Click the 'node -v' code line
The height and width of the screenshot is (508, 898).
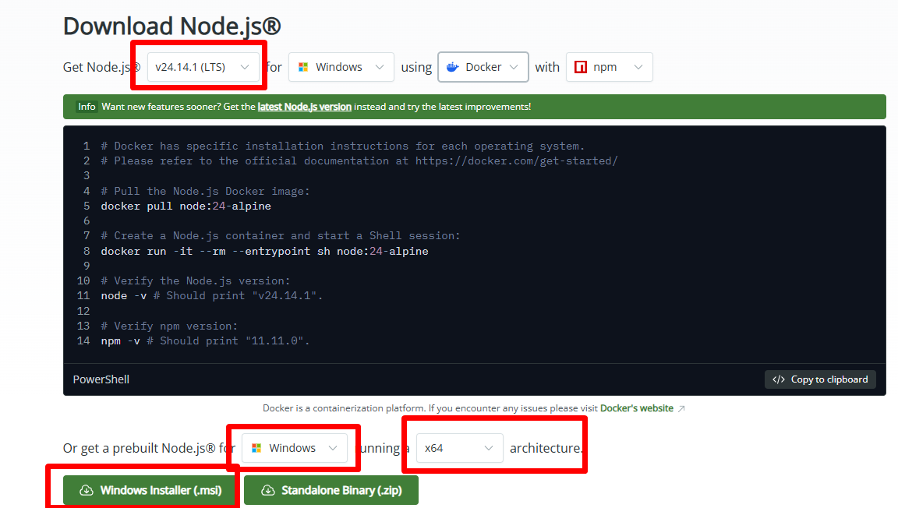click(212, 295)
